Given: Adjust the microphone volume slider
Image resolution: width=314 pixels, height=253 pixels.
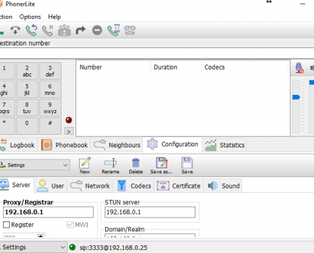Looking at the screenshot, I should tap(296, 97).
